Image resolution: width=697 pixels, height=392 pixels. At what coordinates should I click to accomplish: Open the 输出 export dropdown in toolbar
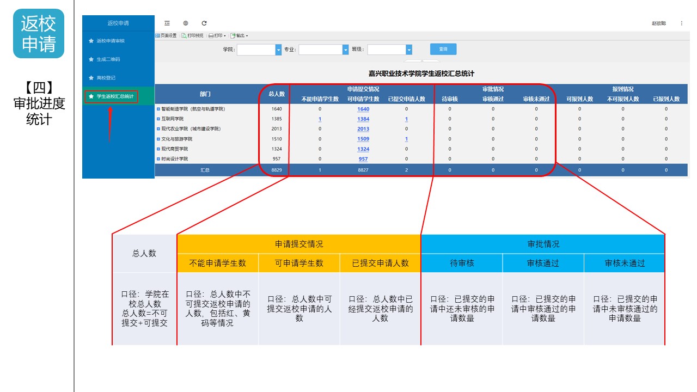pyautogui.click(x=239, y=36)
